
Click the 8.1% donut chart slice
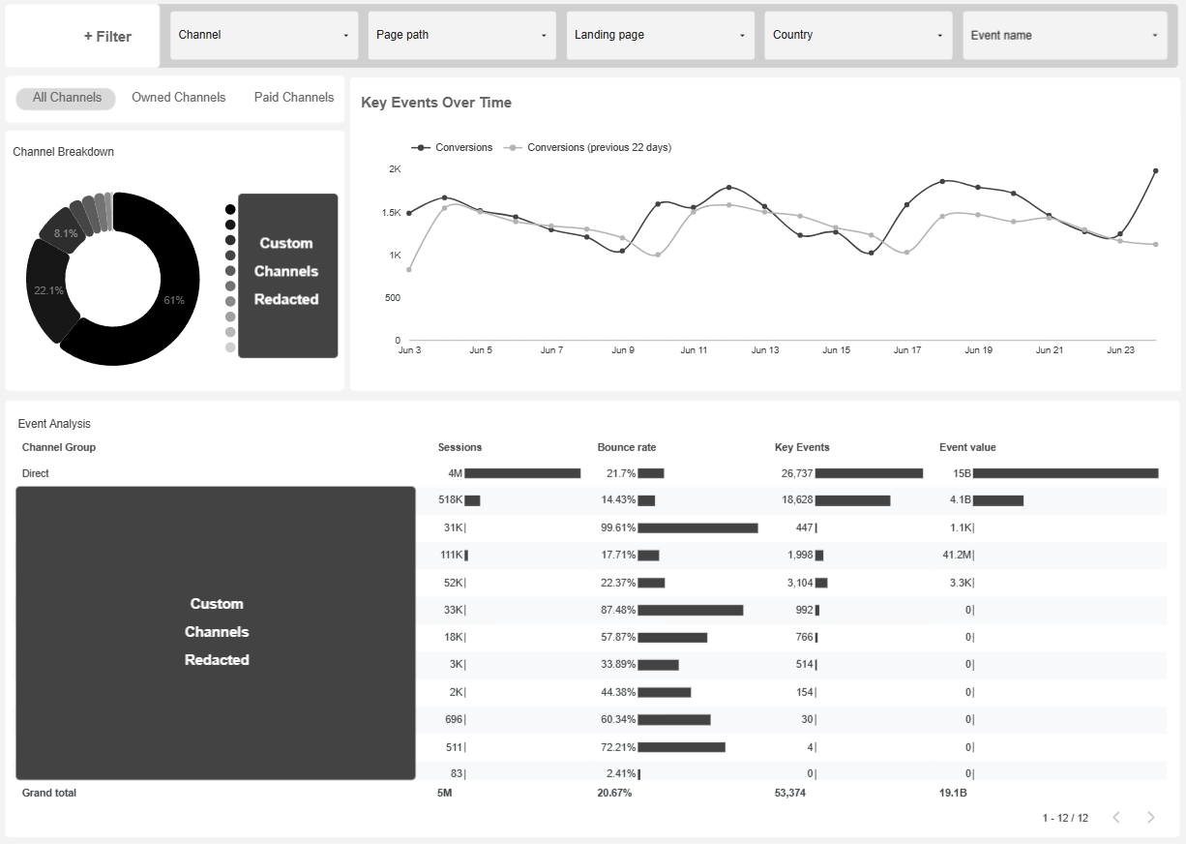click(x=66, y=232)
